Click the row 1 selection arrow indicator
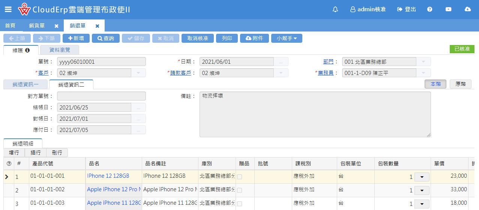Viewport: 479px width, 210px height. coord(7,176)
